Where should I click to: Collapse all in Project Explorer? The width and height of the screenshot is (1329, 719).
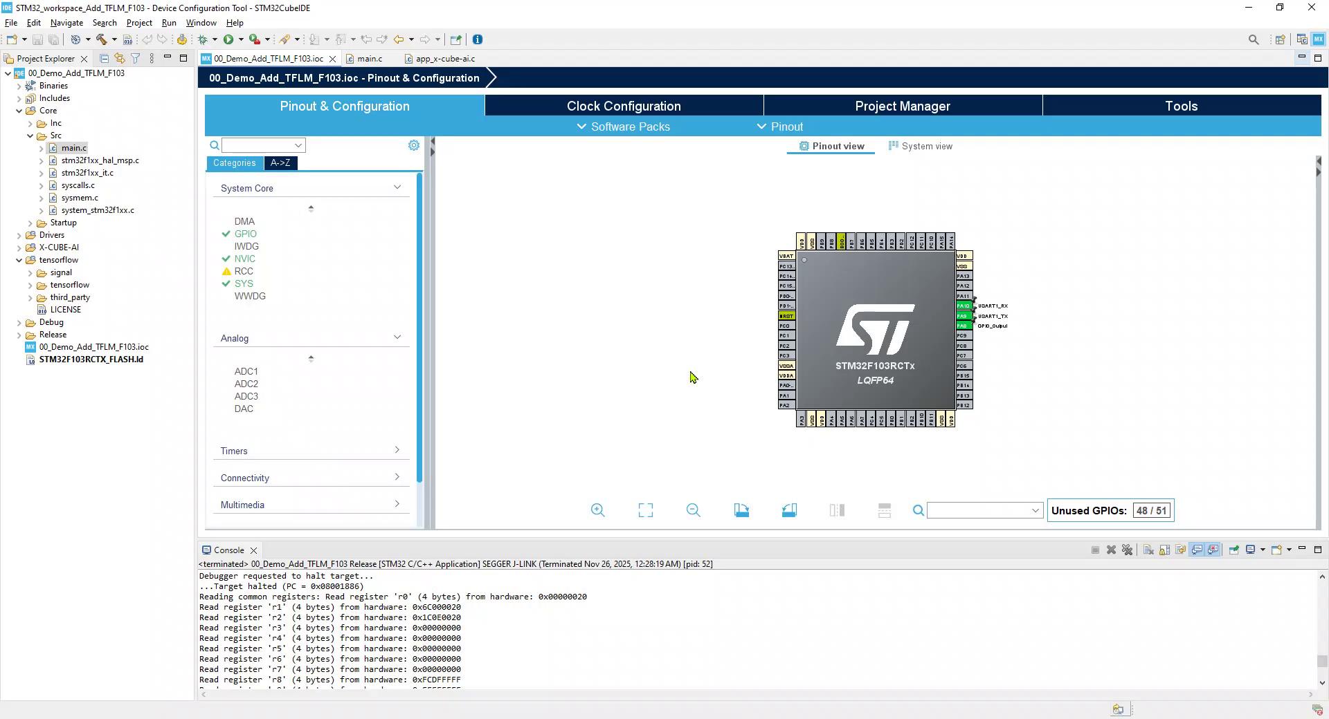(x=104, y=59)
